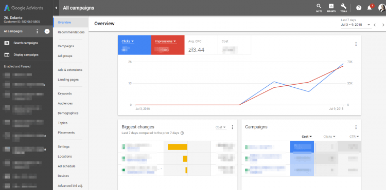This screenshot has width=386, height=190.
Task: Open All campaigns three-dot options
Action: (x=37, y=31)
